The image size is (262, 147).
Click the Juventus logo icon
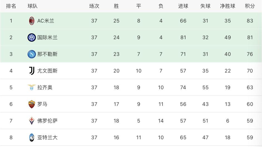tap(32, 71)
